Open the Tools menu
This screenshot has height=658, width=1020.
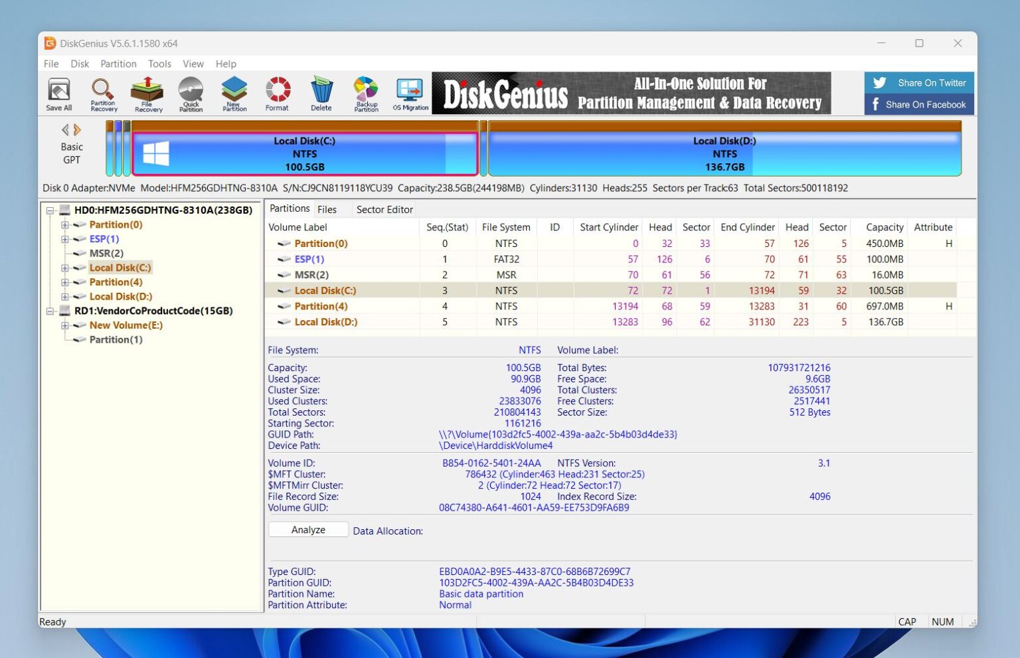[159, 64]
